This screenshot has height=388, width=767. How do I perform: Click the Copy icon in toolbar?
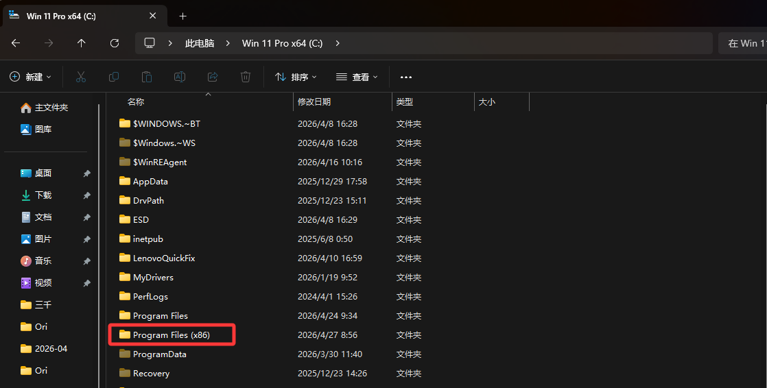coord(114,77)
